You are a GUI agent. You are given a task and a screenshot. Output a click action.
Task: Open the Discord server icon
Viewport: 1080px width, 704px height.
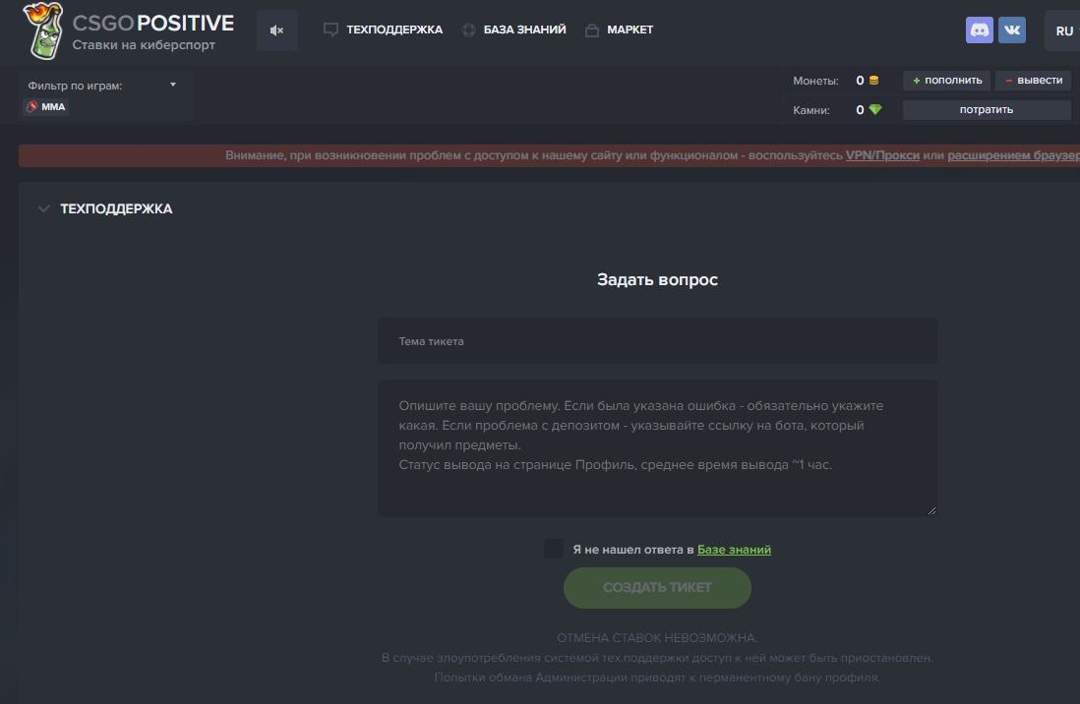tap(980, 30)
